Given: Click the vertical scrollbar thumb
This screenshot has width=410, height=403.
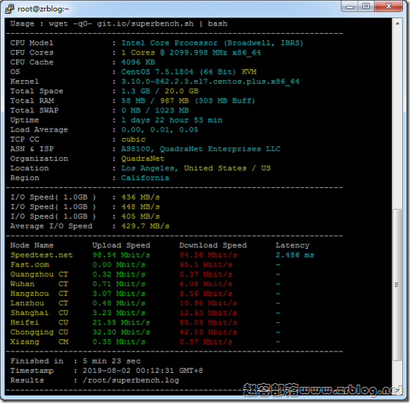Looking at the screenshot, I should coord(398,285).
